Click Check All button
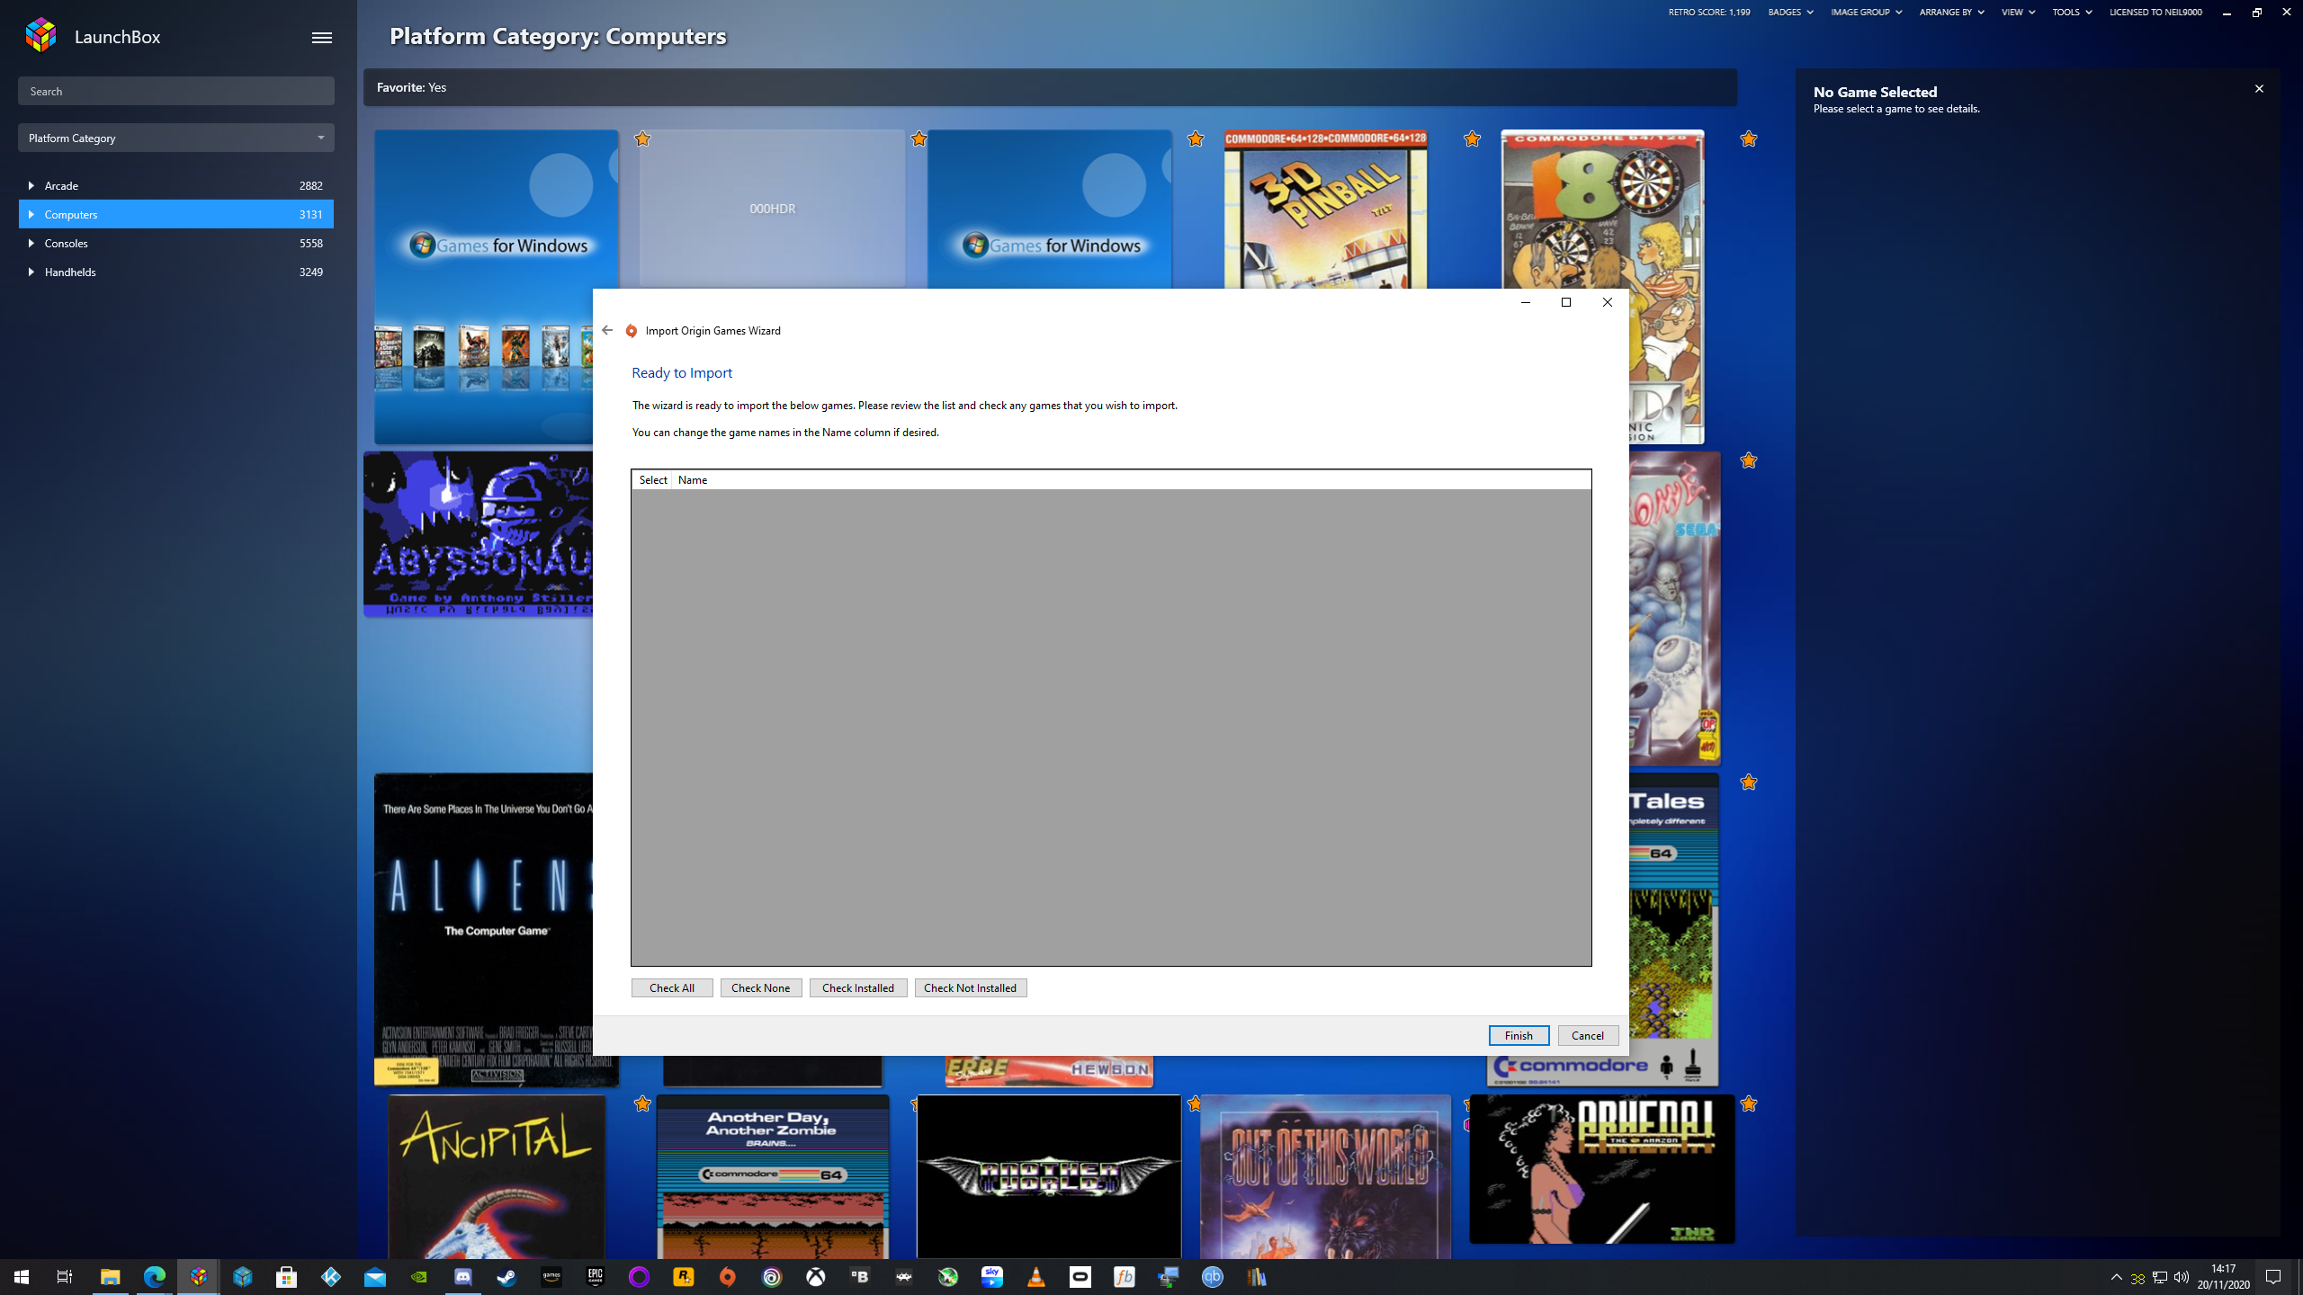The width and height of the screenshot is (2303, 1295). click(x=672, y=987)
